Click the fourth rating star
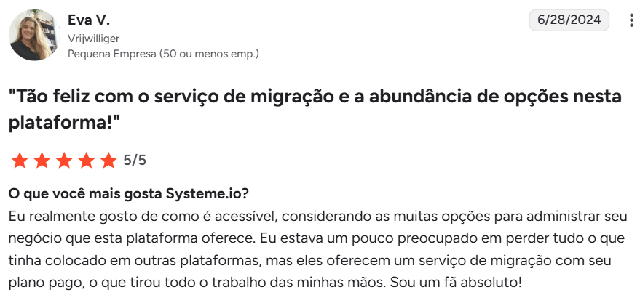 87,161
